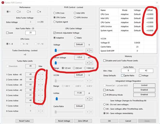Check Disable and Lock Turbo Power Limits
160x124 pixels.
[104, 61]
